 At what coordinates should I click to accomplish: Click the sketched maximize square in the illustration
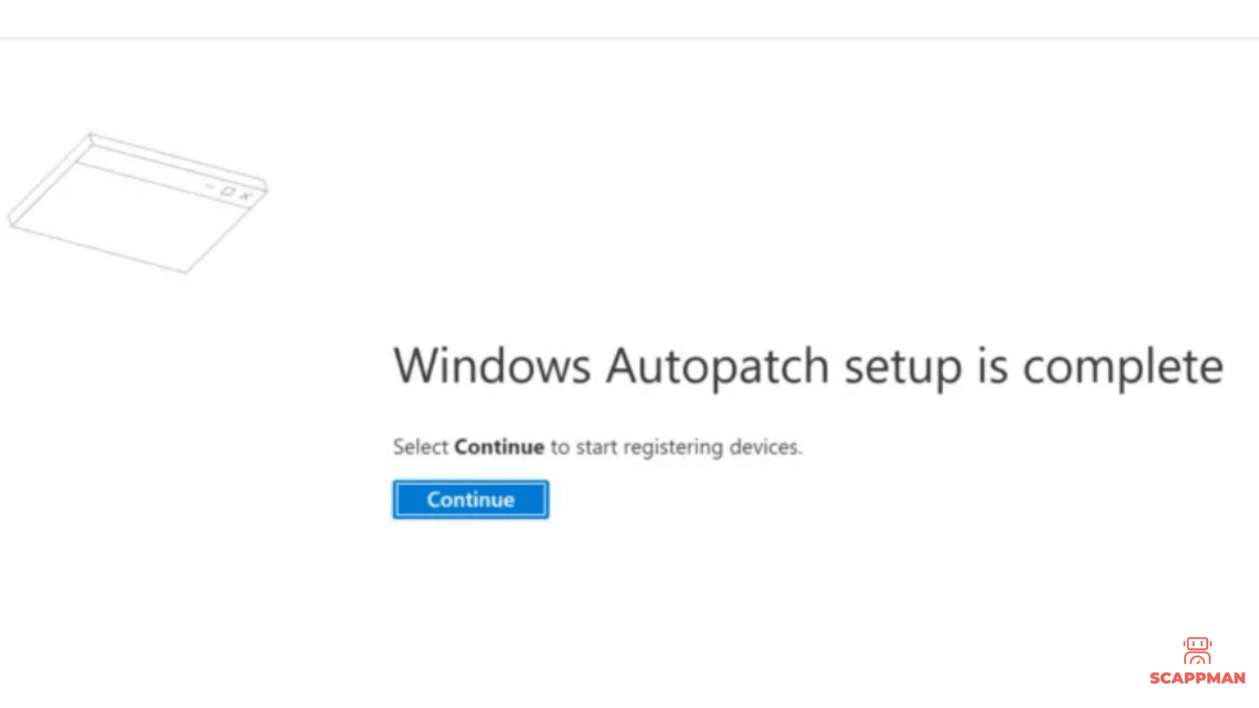[x=229, y=191]
